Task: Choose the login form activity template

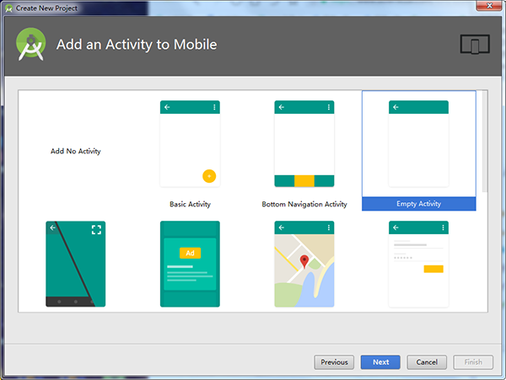Action: click(x=418, y=264)
